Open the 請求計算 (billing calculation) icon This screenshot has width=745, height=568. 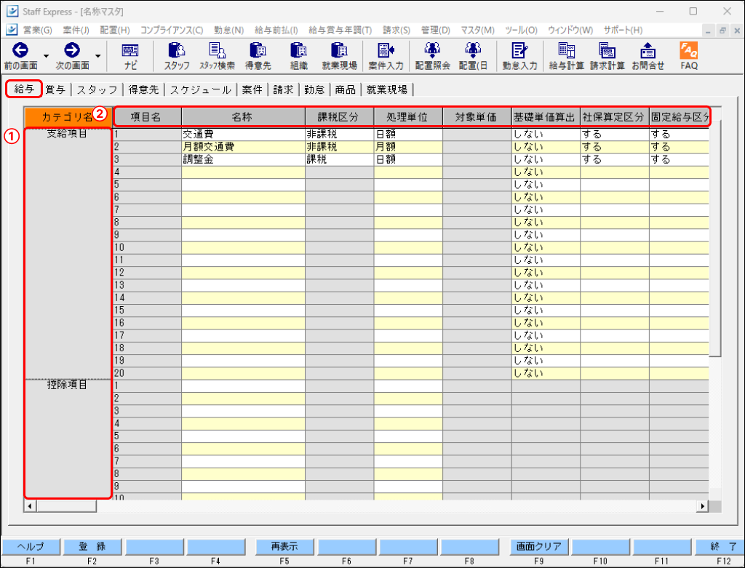point(608,55)
